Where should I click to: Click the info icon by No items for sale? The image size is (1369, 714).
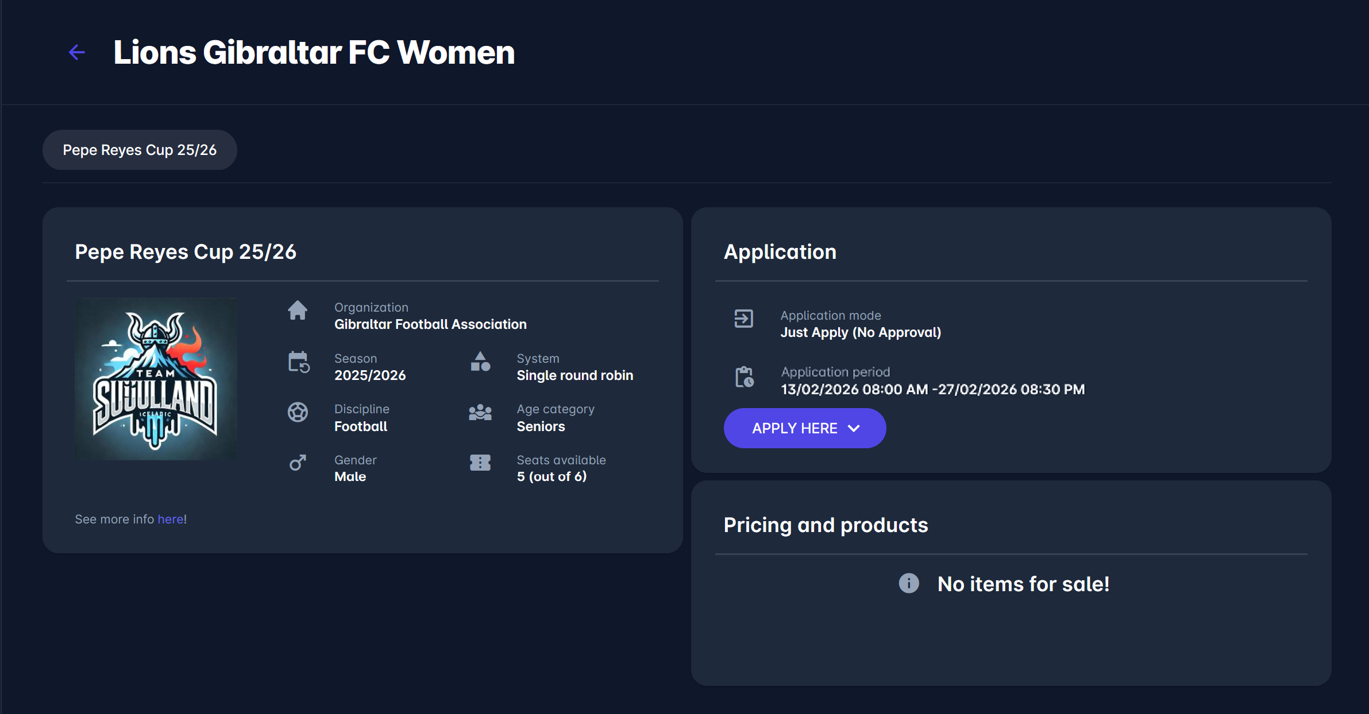point(909,583)
